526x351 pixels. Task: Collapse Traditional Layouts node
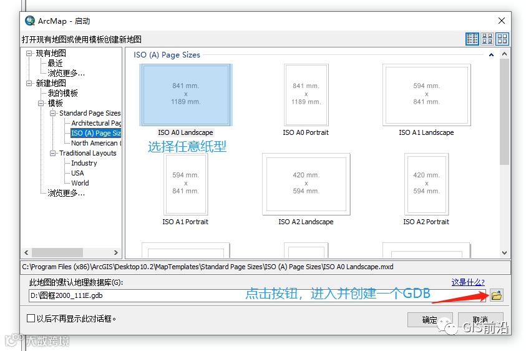52,153
